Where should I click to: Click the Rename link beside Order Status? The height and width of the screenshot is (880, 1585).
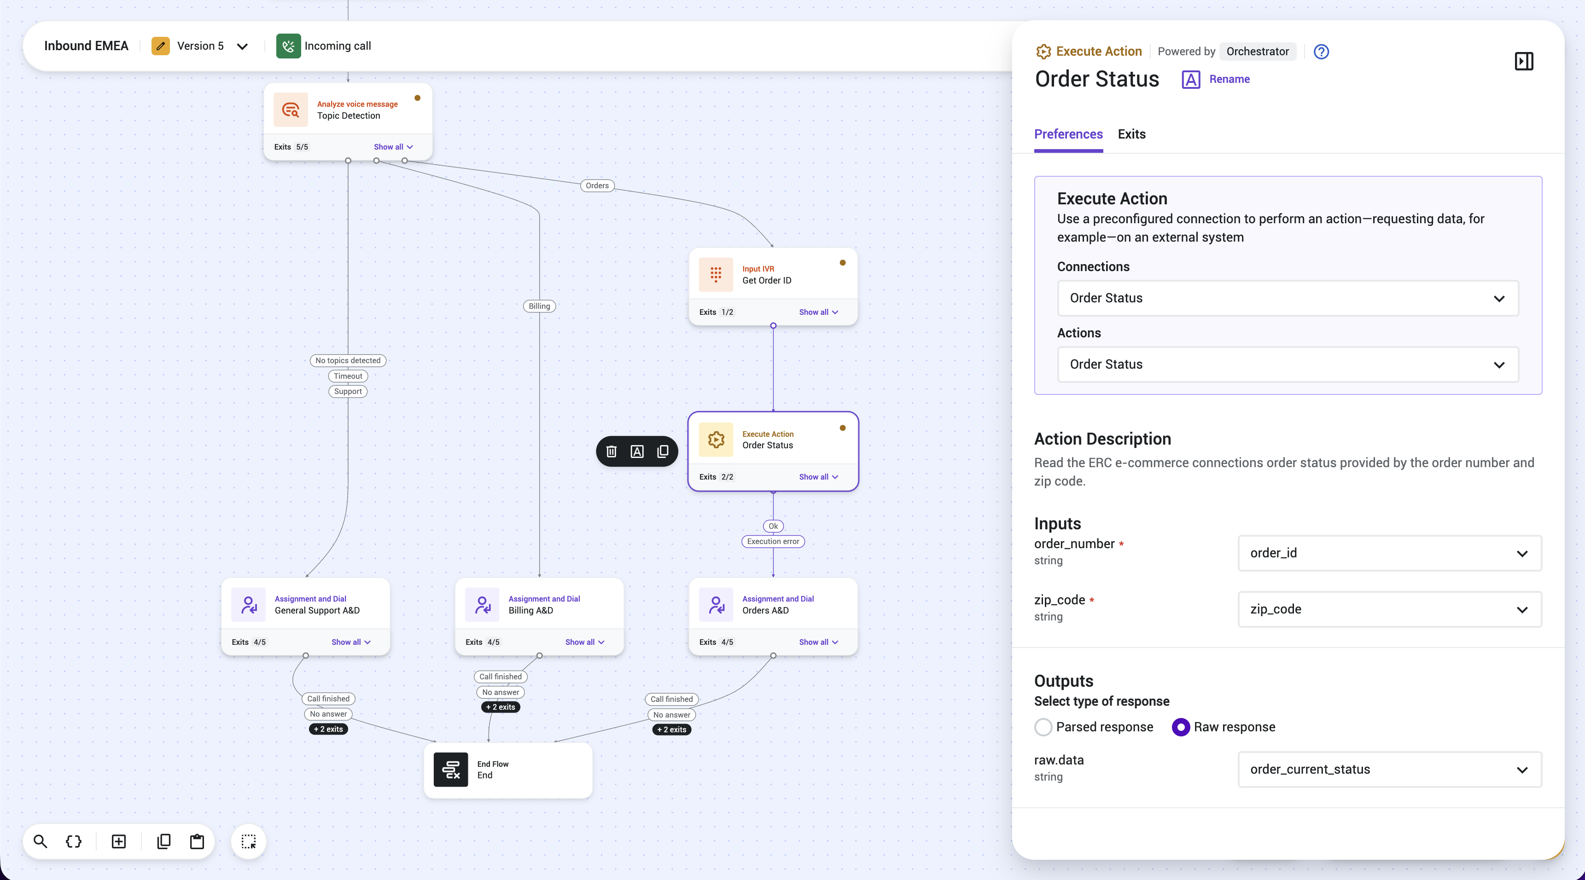tap(1229, 79)
